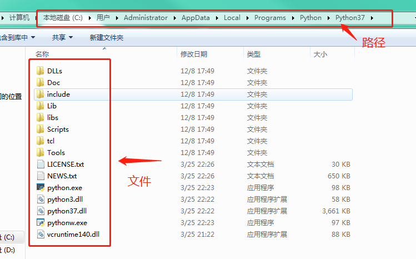Sort by 名称 column header
The width and height of the screenshot is (416, 259).
point(42,54)
